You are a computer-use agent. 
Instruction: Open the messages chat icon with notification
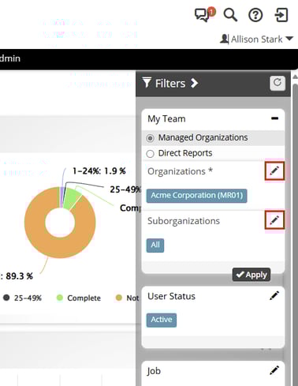(205, 15)
